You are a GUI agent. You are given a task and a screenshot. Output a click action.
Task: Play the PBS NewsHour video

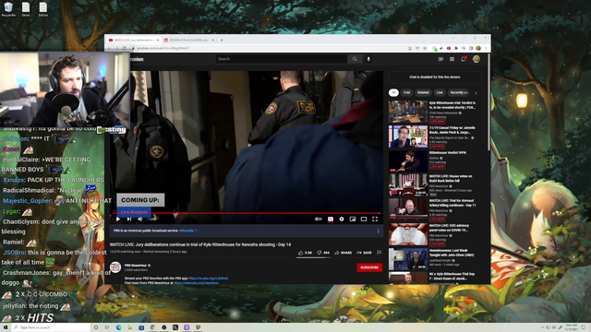(x=118, y=219)
